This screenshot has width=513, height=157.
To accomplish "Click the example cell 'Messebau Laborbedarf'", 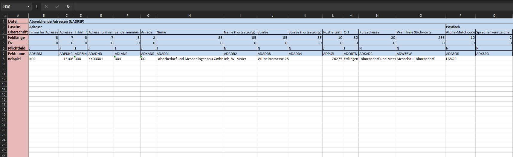I will (x=421, y=59).
